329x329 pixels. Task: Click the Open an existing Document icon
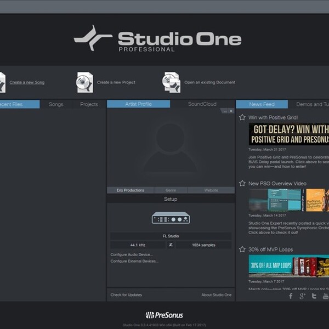pyautogui.click(x=172, y=82)
